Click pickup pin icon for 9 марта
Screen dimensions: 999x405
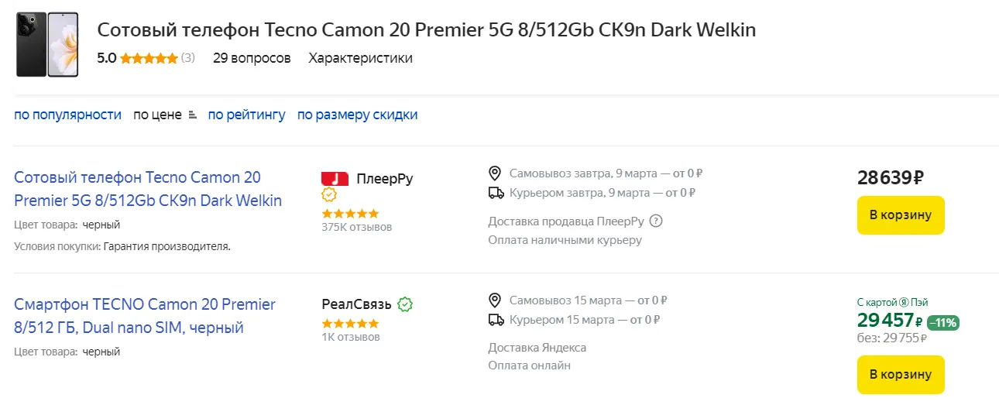pos(496,173)
